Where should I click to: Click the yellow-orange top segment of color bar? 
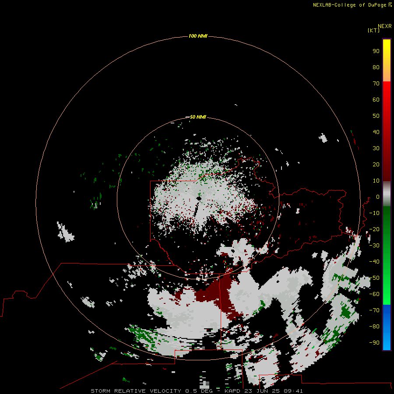pyautogui.click(x=387, y=60)
